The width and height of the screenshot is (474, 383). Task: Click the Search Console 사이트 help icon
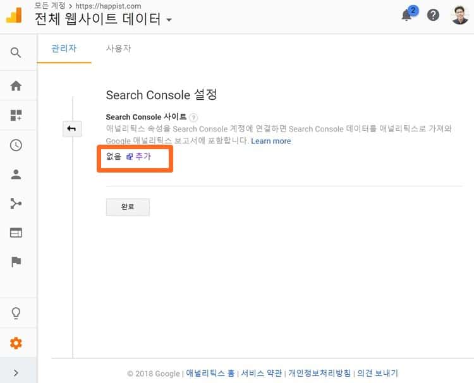pyautogui.click(x=193, y=117)
